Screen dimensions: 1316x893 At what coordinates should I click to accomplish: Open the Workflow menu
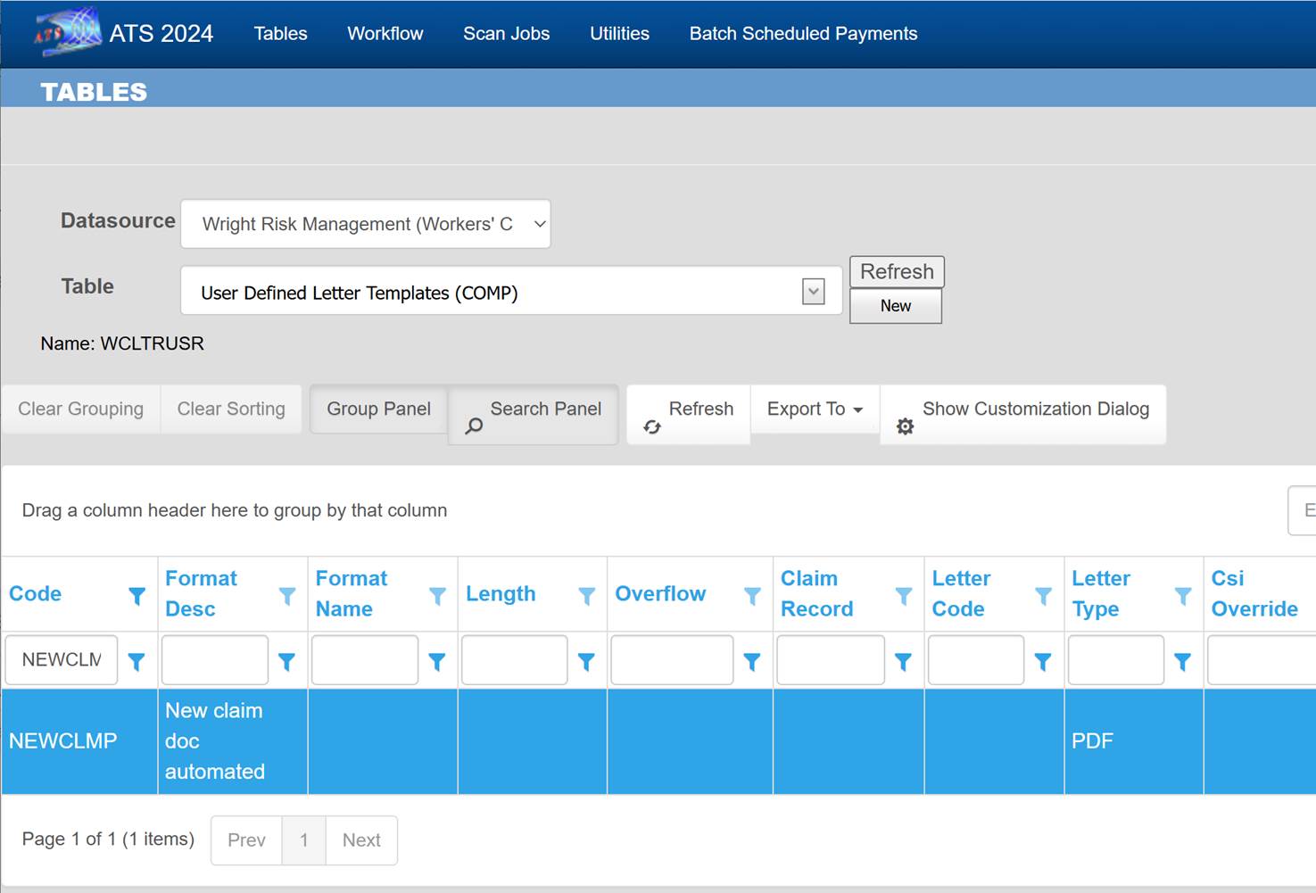(385, 34)
